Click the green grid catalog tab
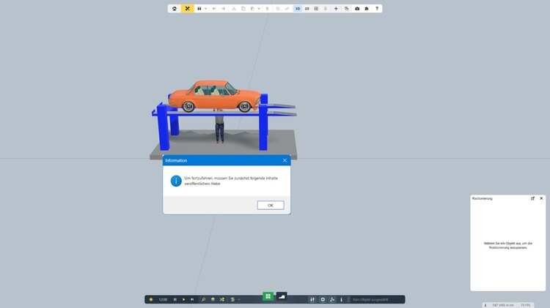550x308 pixels. pyautogui.click(x=268, y=296)
